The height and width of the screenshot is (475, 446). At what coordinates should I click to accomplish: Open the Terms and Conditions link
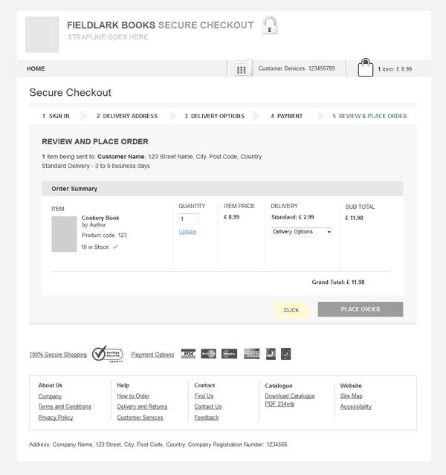click(x=65, y=407)
